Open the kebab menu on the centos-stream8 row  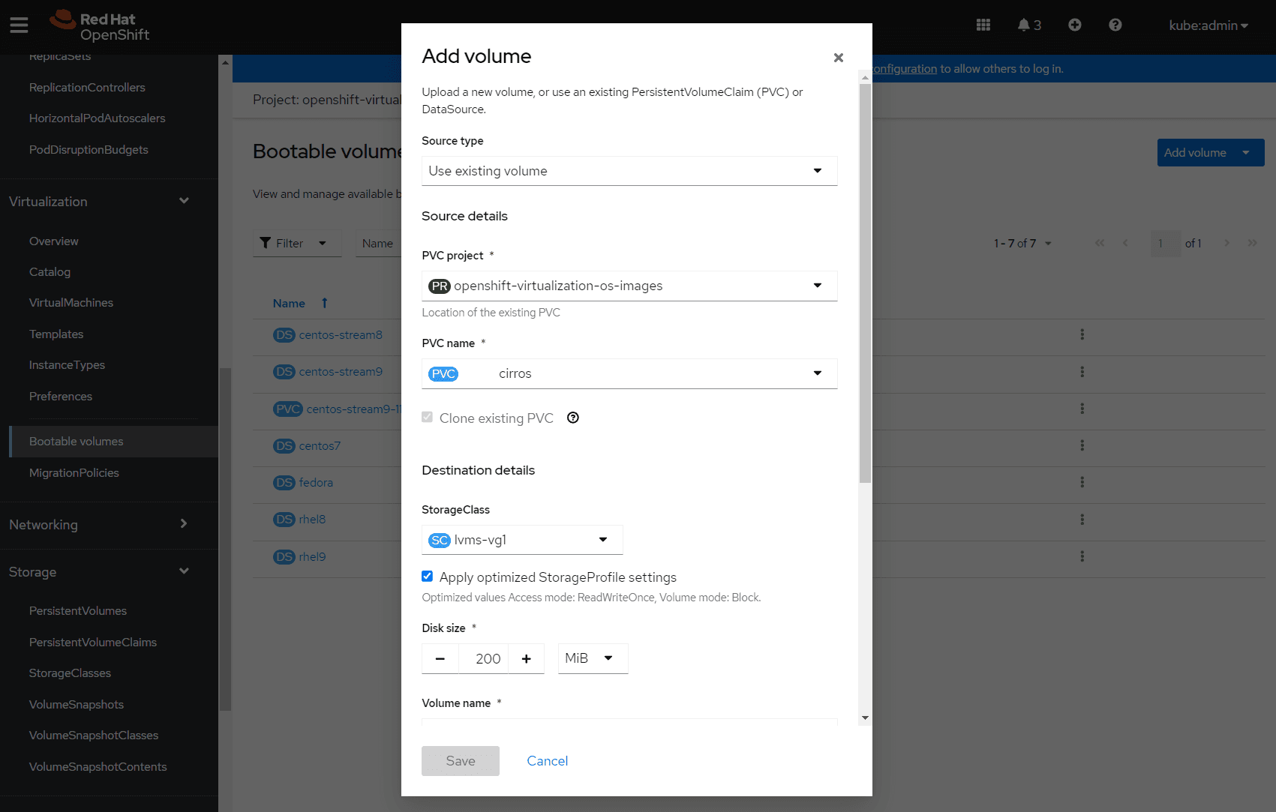pyautogui.click(x=1082, y=334)
